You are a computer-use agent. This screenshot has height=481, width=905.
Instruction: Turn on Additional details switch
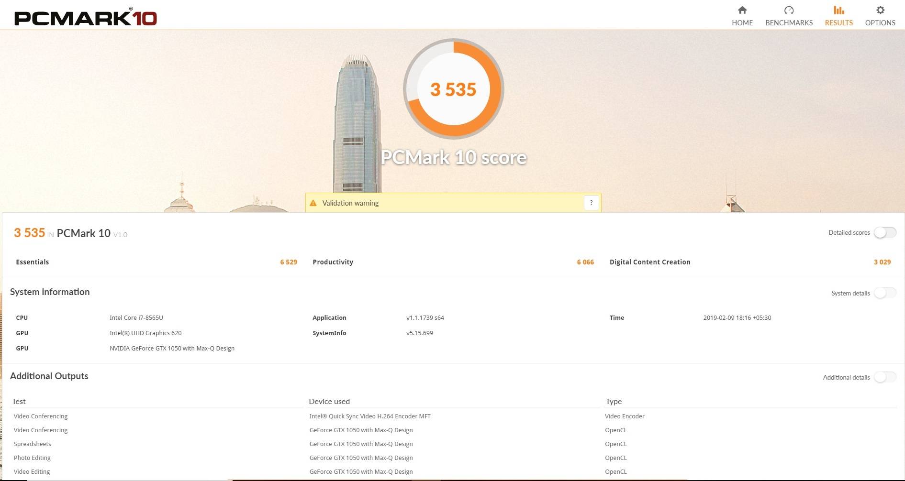pyautogui.click(x=885, y=377)
